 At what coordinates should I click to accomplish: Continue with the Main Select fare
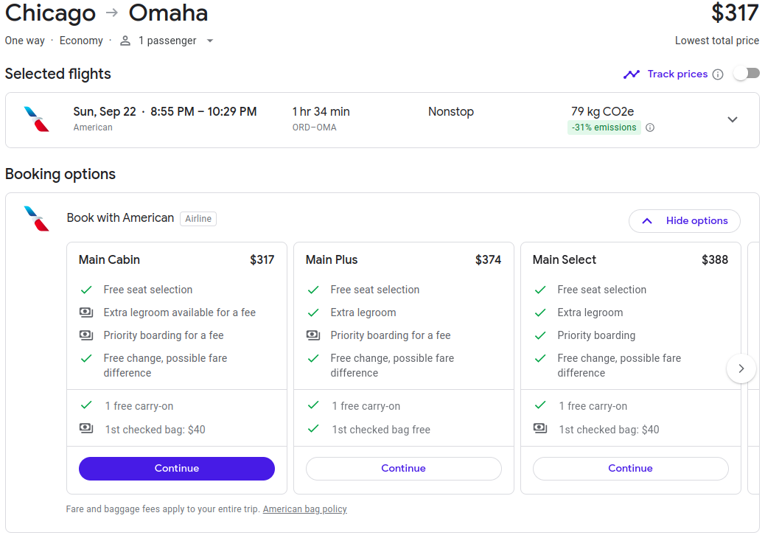[630, 468]
